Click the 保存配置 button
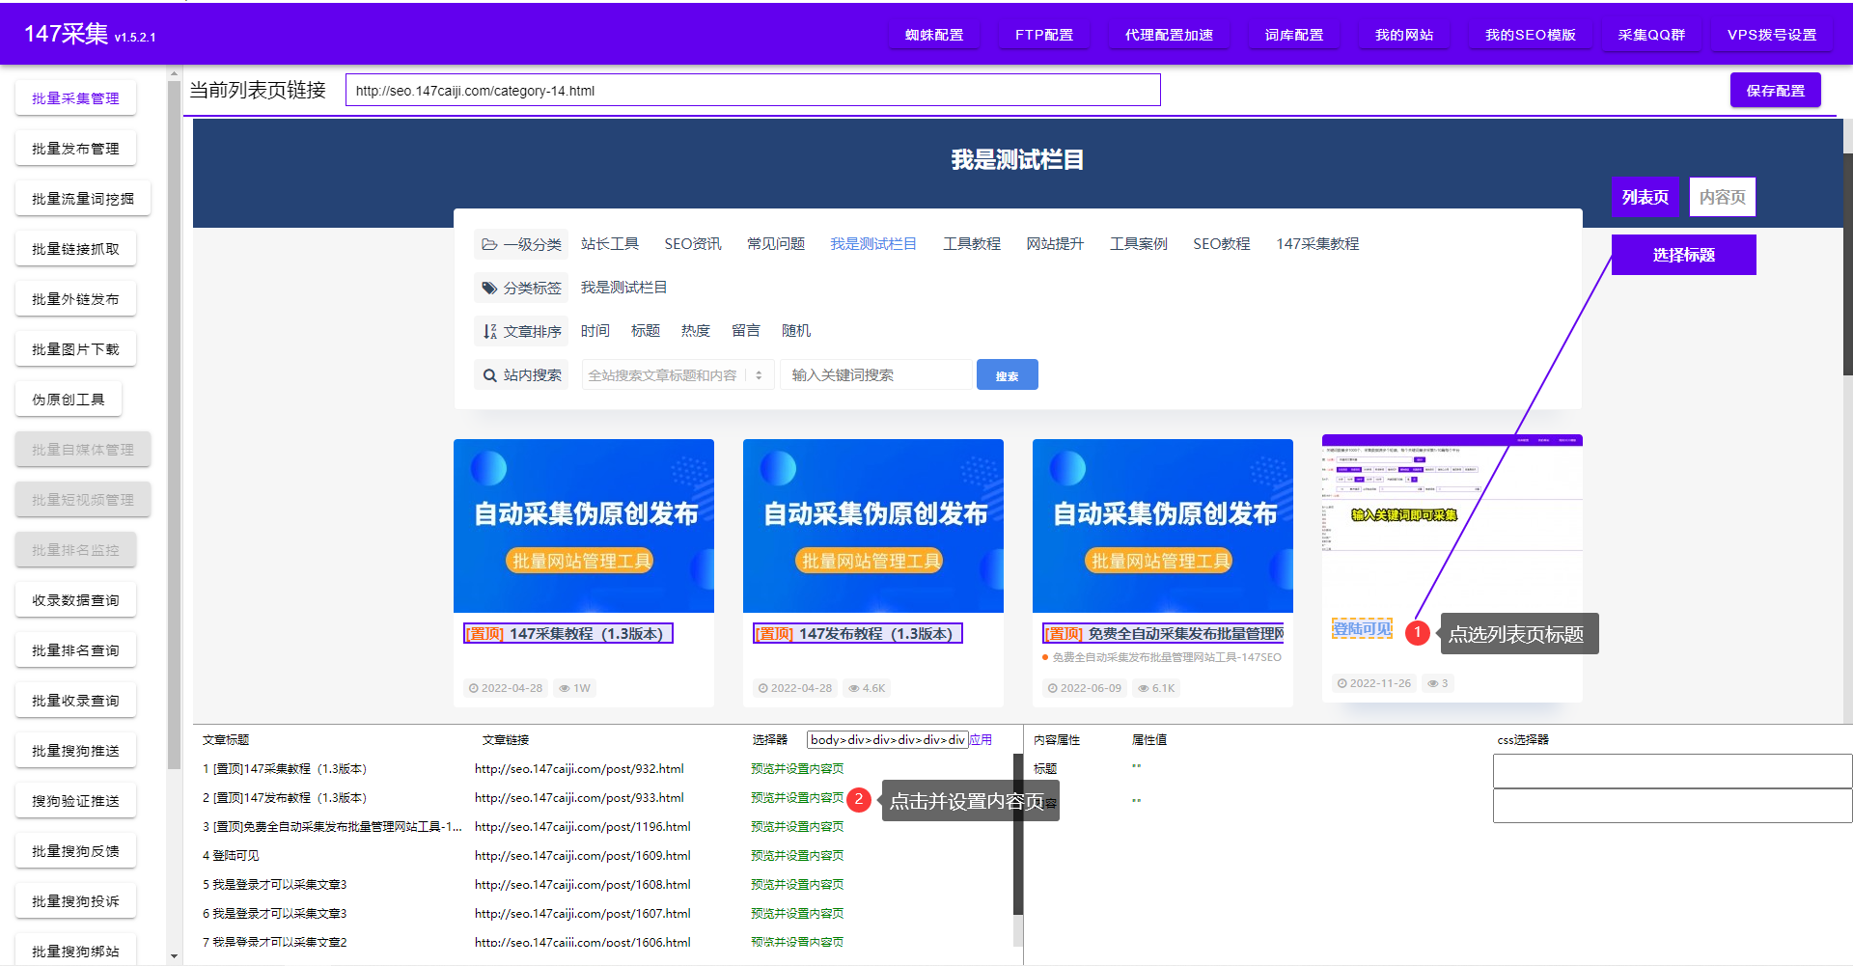The height and width of the screenshot is (966, 1853). (1775, 91)
